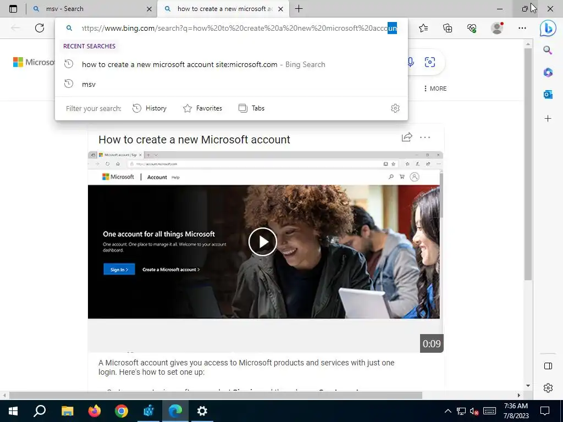Play the Microsoft account video

pos(263,242)
